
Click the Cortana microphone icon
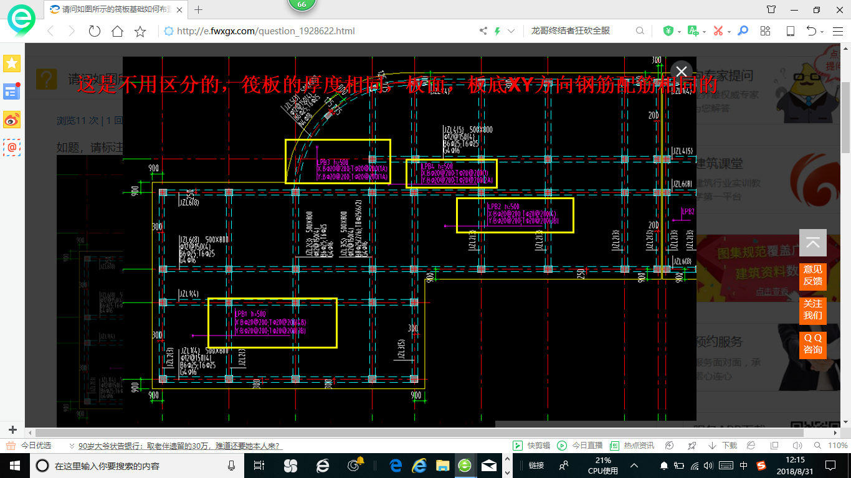(x=232, y=465)
